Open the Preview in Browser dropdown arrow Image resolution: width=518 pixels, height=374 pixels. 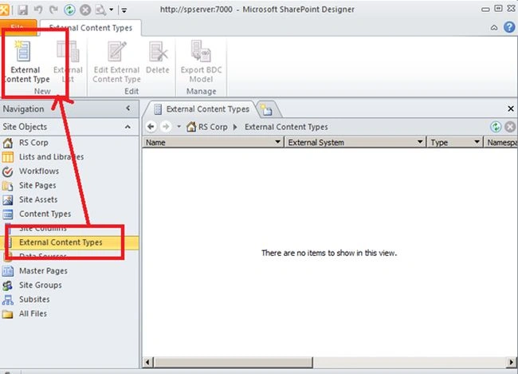(x=112, y=10)
